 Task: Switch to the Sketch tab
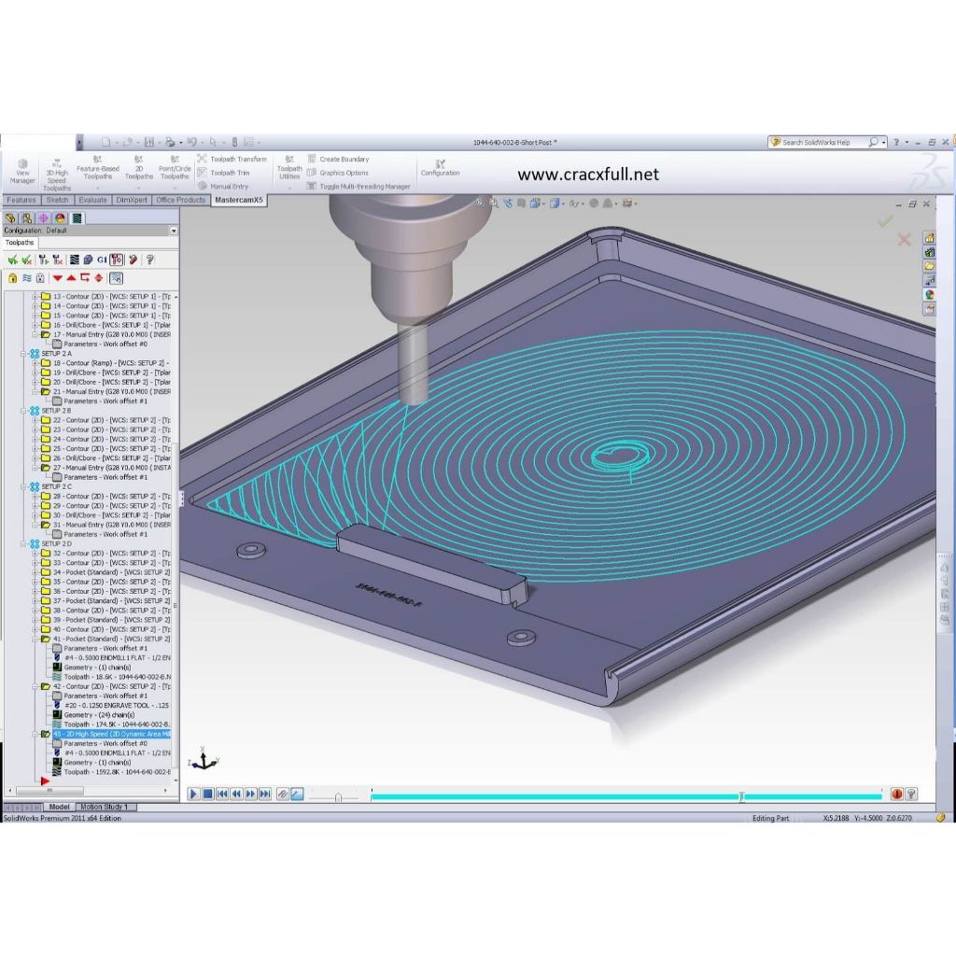(x=57, y=200)
